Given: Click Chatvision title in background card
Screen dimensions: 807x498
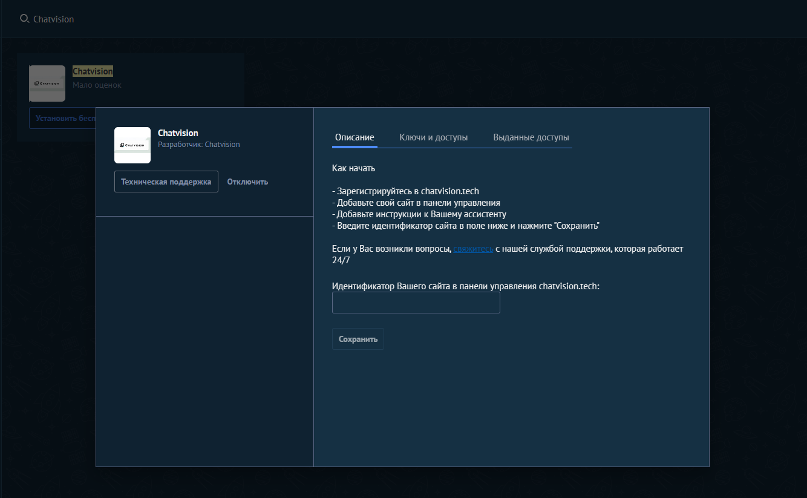Looking at the screenshot, I should 93,71.
